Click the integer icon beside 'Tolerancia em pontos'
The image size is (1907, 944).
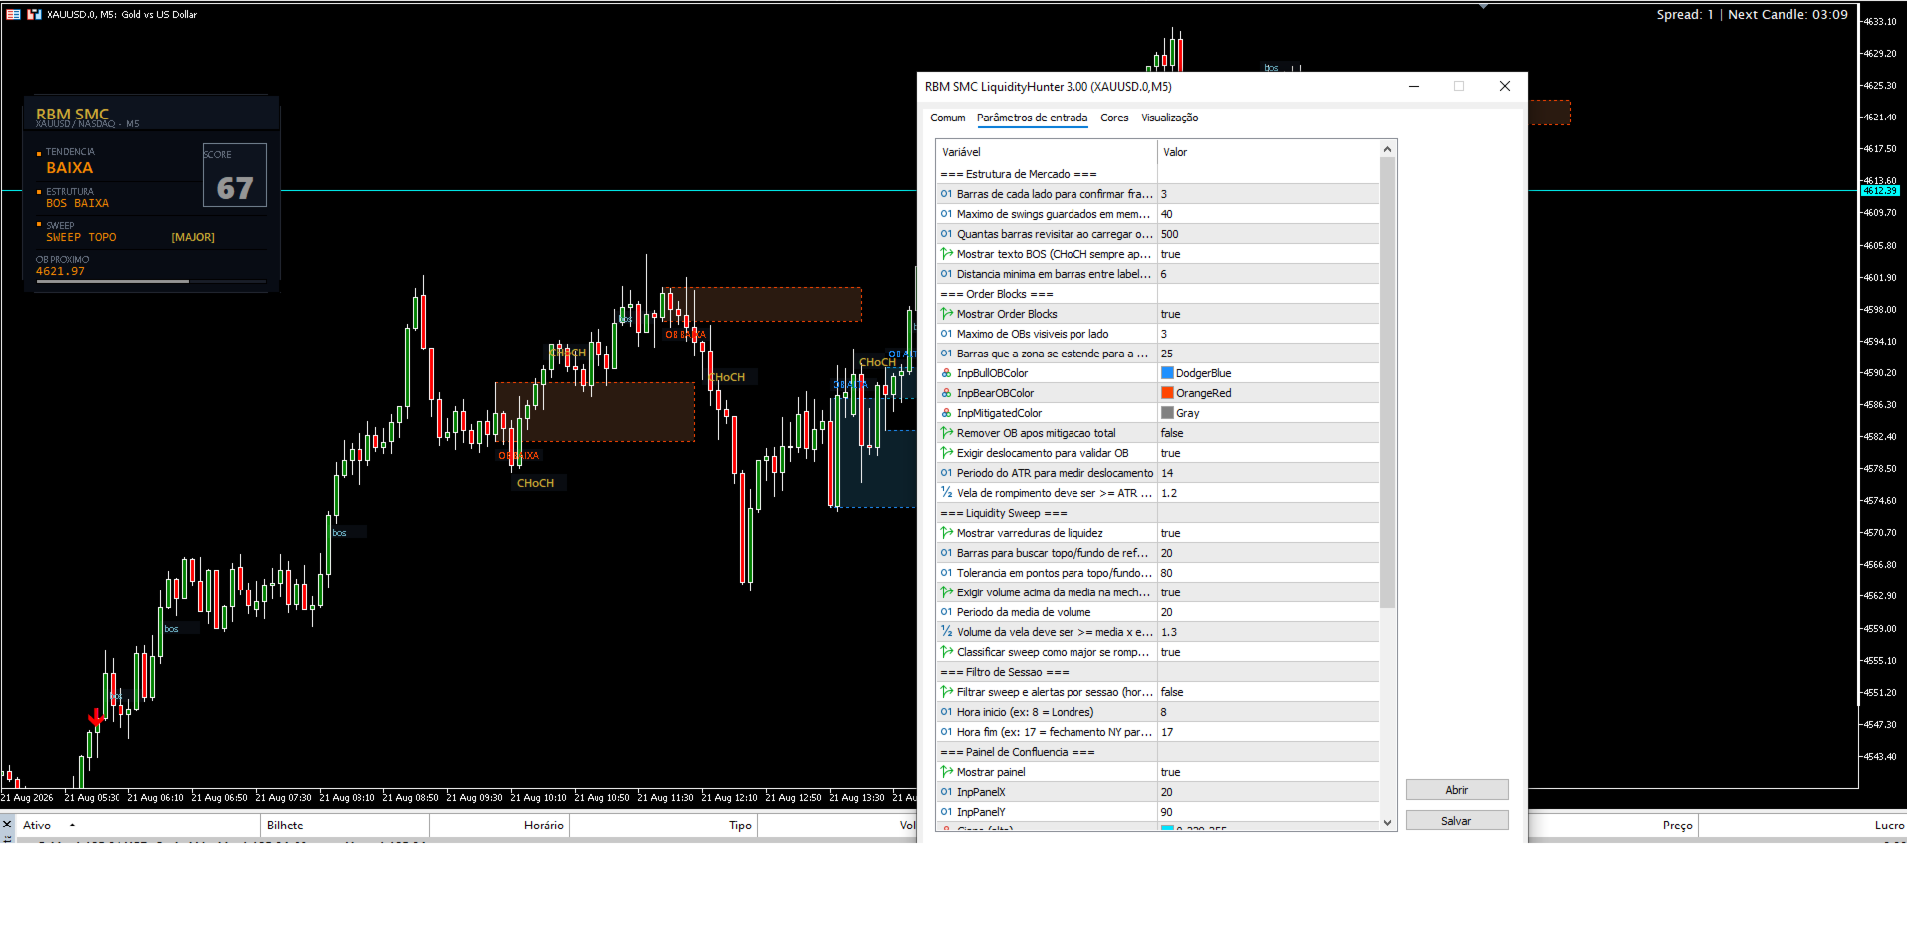point(946,573)
